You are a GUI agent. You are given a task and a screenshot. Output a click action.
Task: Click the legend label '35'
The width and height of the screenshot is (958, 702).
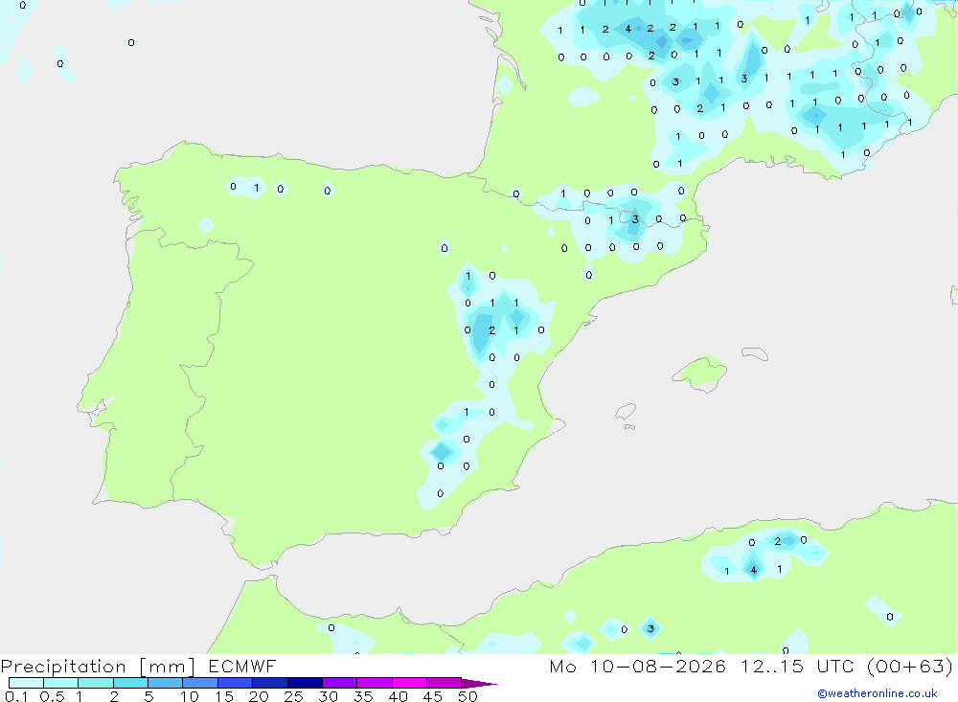(363, 696)
